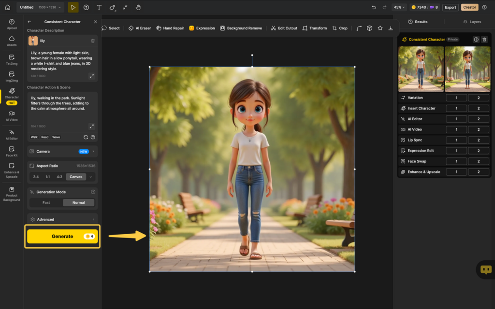Choose the 1:1 aspect ratio option
The width and height of the screenshot is (495, 309).
pyautogui.click(x=48, y=177)
